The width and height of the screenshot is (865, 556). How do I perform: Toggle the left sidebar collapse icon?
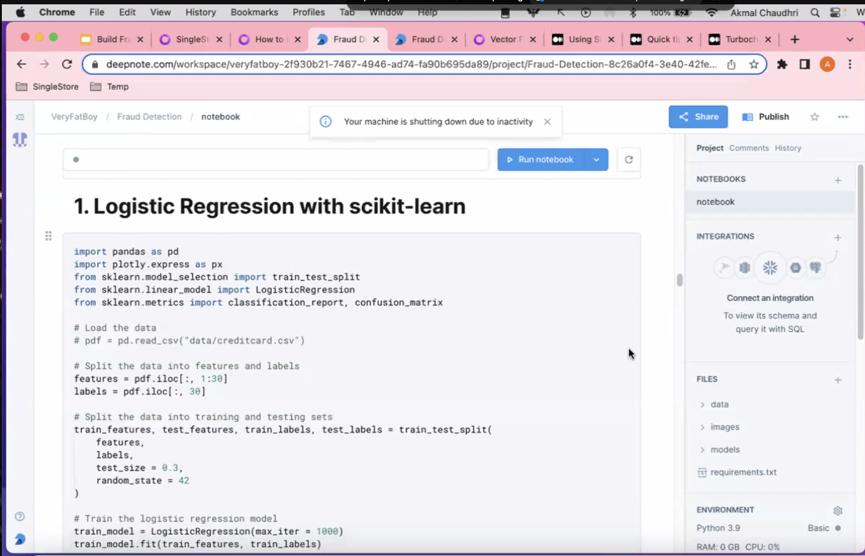pyautogui.click(x=20, y=117)
